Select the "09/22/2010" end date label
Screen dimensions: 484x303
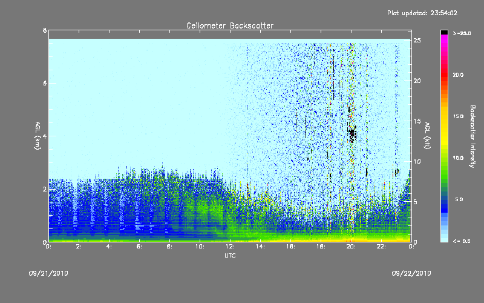(411, 273)
